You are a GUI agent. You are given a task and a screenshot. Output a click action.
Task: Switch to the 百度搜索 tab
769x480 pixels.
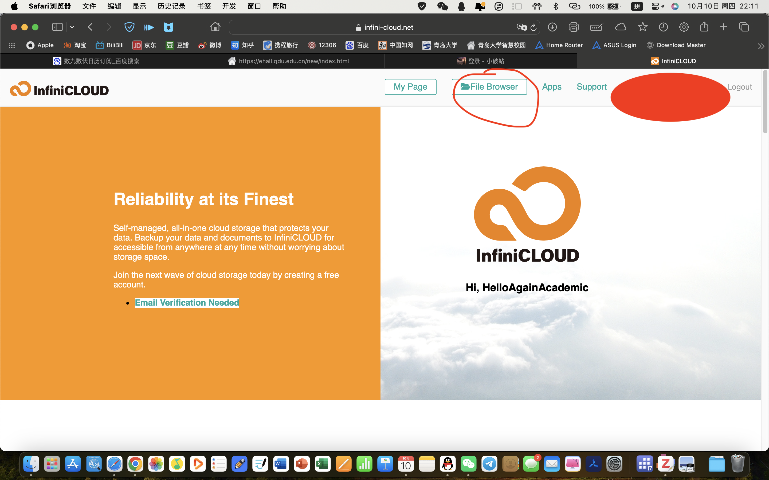(96, 61)
